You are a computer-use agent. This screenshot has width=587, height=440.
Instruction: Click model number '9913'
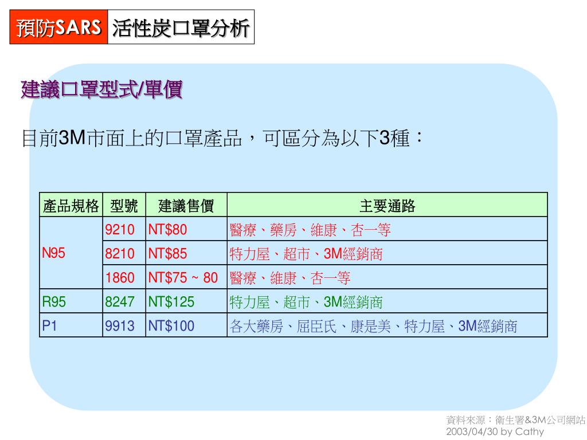[x=120, y=326]
